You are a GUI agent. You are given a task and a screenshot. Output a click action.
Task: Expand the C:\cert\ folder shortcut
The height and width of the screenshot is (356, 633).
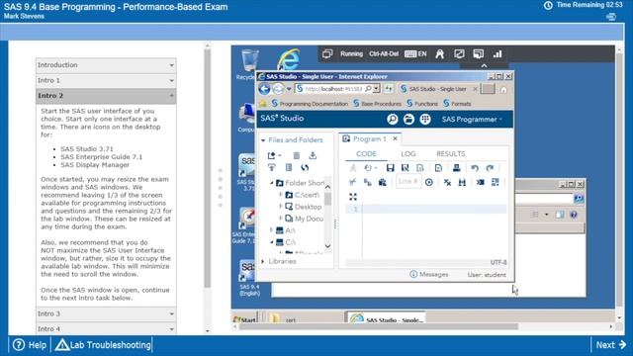pyautogui.click(x=281, y=195)
